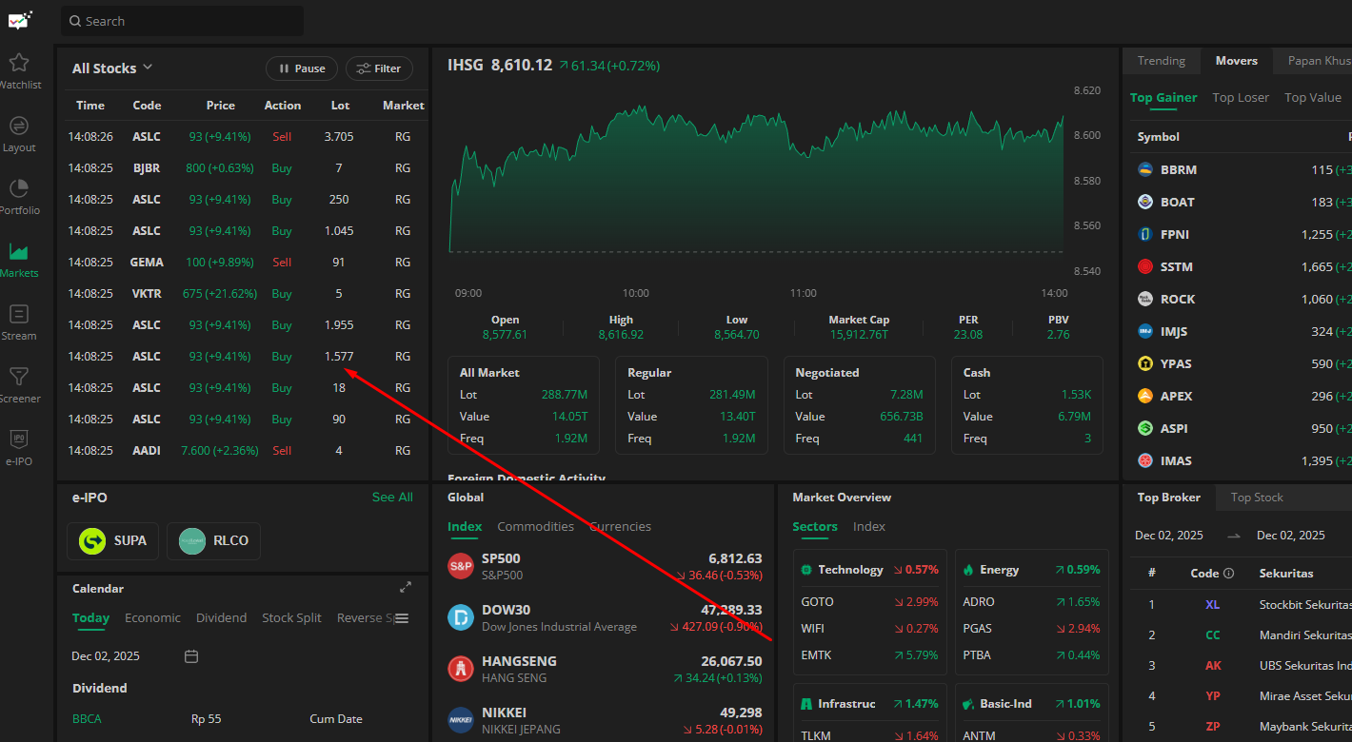The height and width of the screenshot is (742, 1352).
Task: Open the SUPA e-IPO card
Action: pos(113,540)
